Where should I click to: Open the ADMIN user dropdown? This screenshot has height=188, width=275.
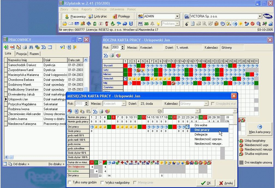coord(177,16)
